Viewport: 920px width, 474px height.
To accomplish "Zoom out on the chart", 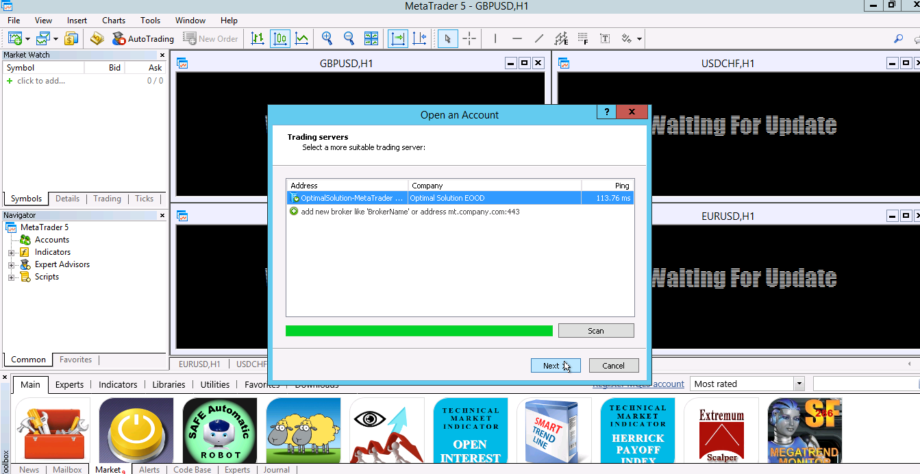I will pyautogui.click(x=349, y=39).
